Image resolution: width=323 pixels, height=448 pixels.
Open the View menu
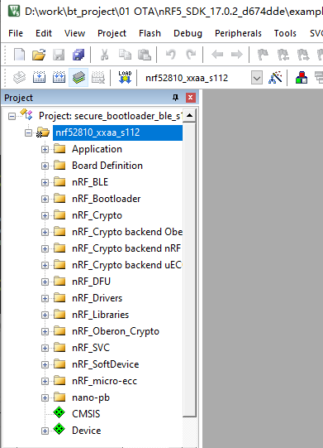click(74, 33)
